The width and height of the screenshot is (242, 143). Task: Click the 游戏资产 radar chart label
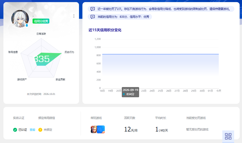click(x=22, y=79)
